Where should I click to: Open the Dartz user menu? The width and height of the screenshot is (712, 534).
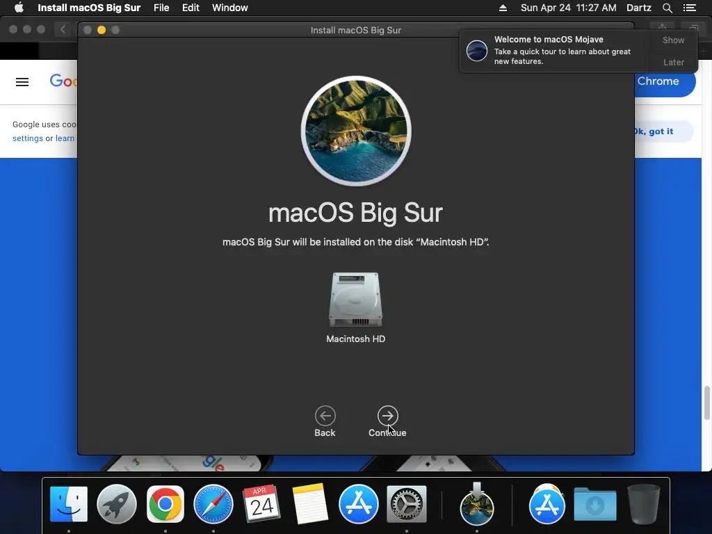tap(638, 8)
